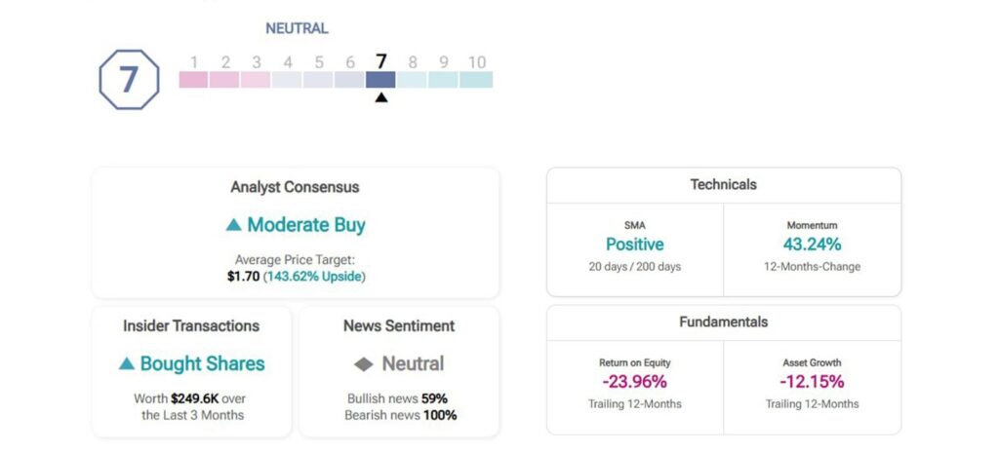
Task: Click the Fundamentals panel header
Action: click(x=724, y=322)
